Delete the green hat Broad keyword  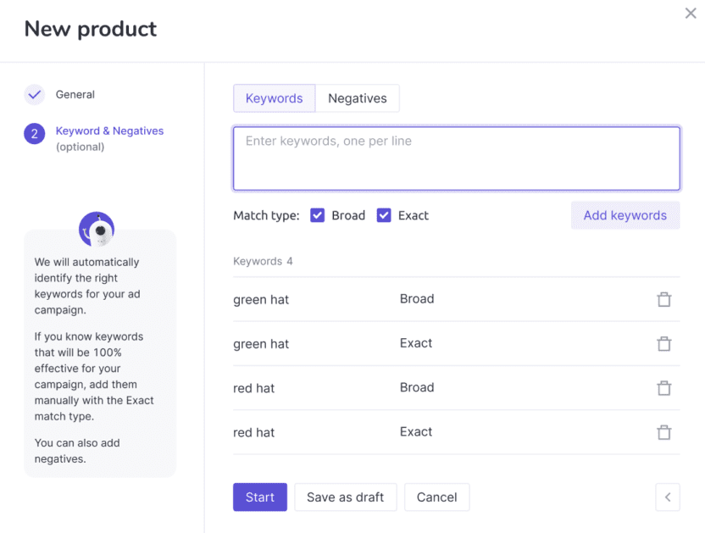663,299
